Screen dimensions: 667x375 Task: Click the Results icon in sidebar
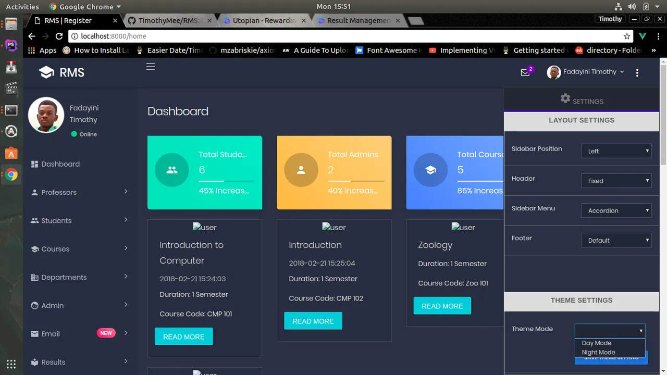pos(35,362)
